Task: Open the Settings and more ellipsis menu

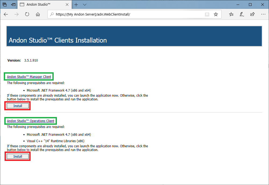Action: (x=263, y=14)
